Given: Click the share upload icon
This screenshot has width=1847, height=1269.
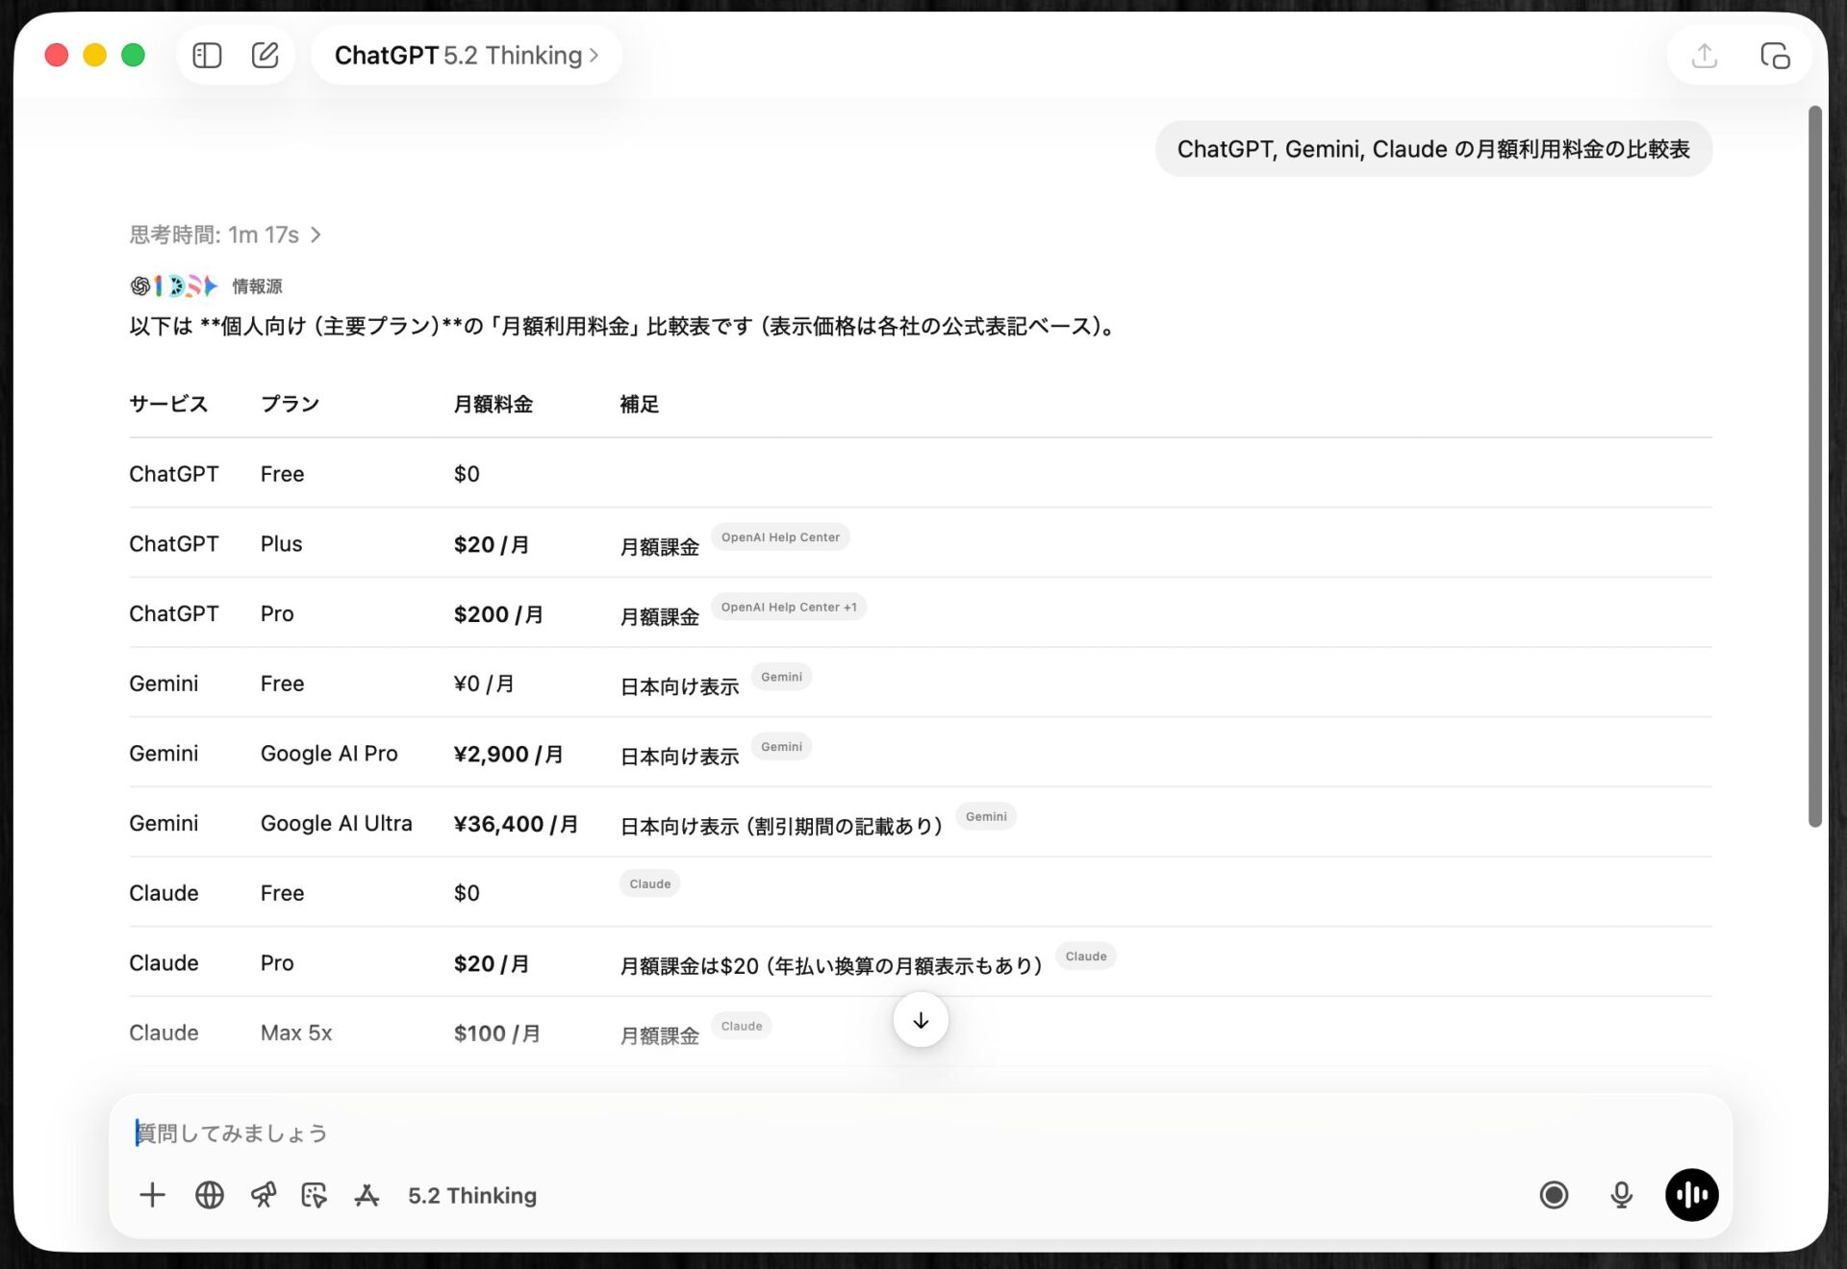Looking at the screenshot, I should 1705,56.
